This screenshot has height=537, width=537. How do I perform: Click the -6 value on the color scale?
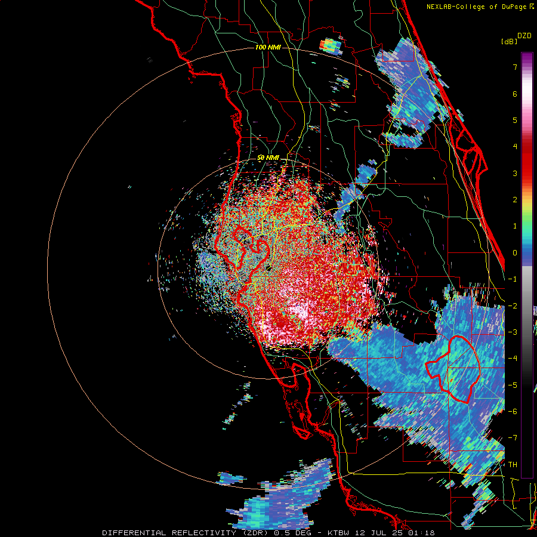click(x=513, y=412)
